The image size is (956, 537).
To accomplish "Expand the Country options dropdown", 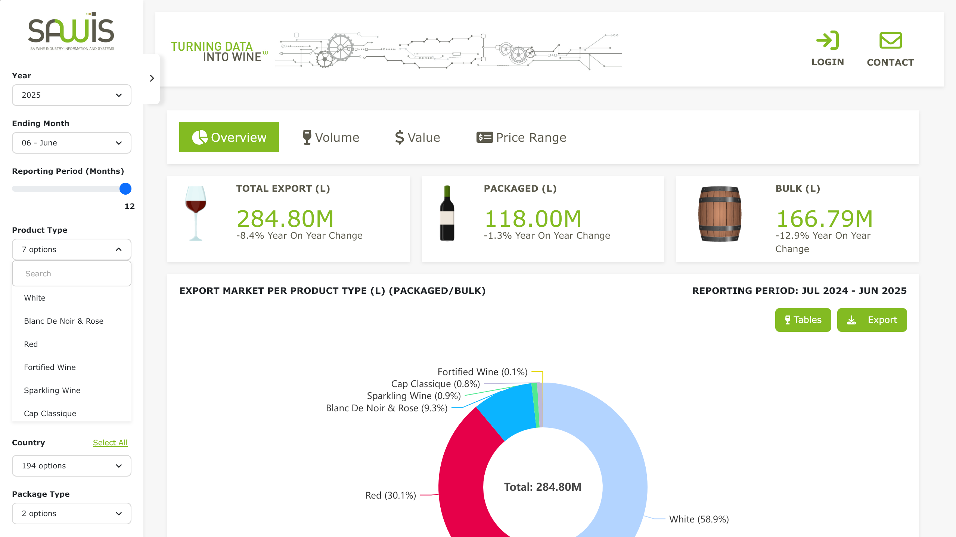I will pos(72,466).
